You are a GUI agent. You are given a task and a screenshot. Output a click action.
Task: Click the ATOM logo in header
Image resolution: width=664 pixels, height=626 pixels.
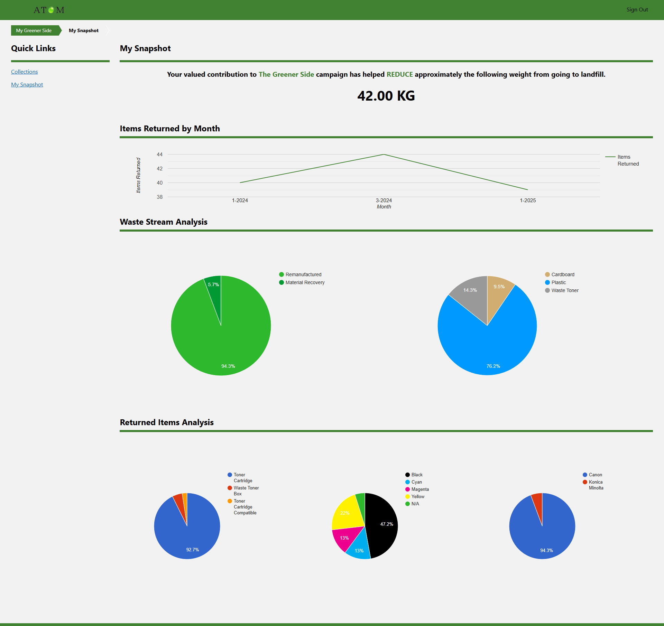(49, 10)
